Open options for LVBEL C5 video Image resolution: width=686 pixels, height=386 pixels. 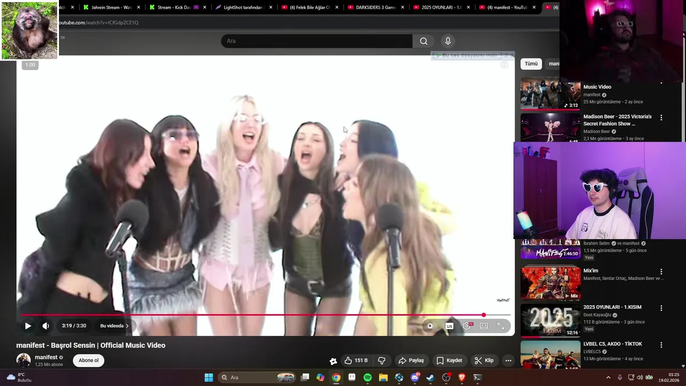click(x=661, y=345)
